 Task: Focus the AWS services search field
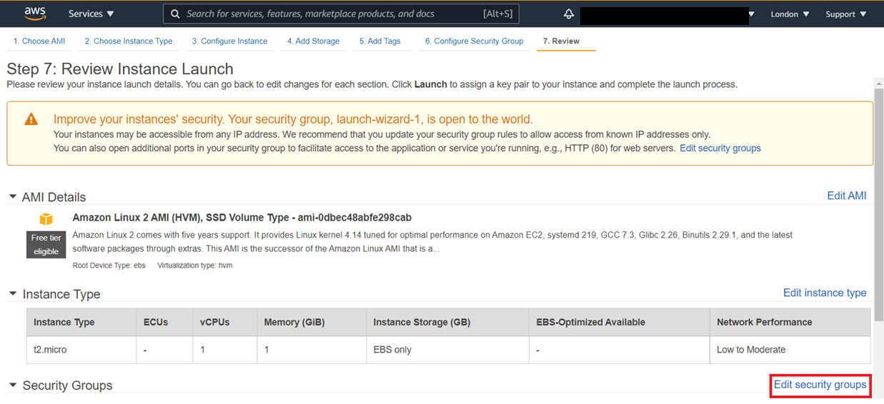(341, 14)
